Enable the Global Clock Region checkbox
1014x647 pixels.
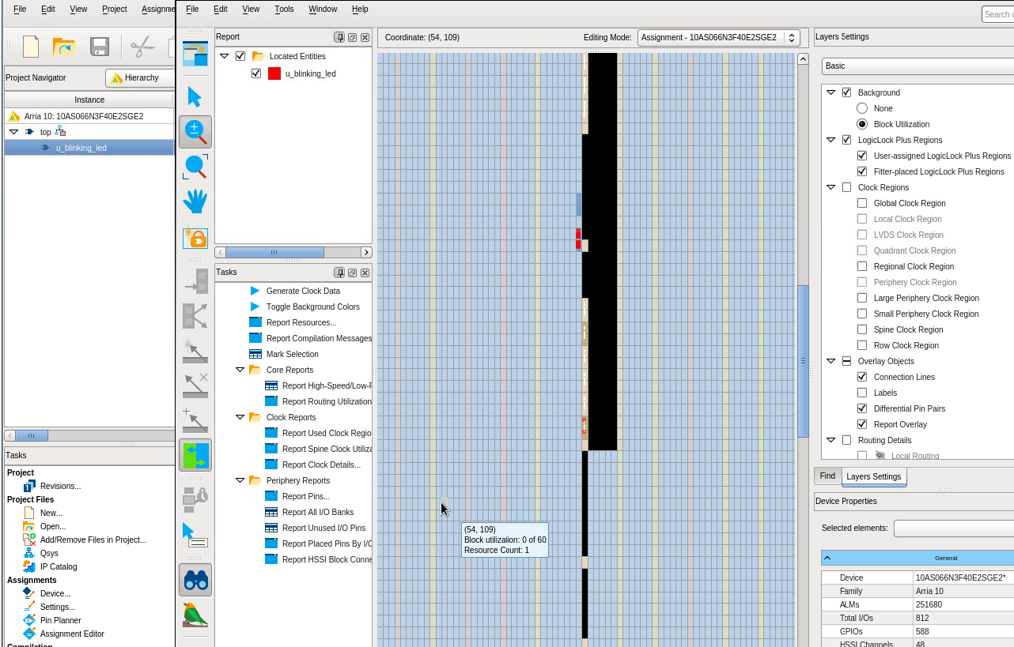(x=862, y=203)
